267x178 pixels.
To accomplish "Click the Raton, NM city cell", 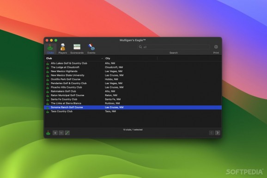I will click(111, 95).
